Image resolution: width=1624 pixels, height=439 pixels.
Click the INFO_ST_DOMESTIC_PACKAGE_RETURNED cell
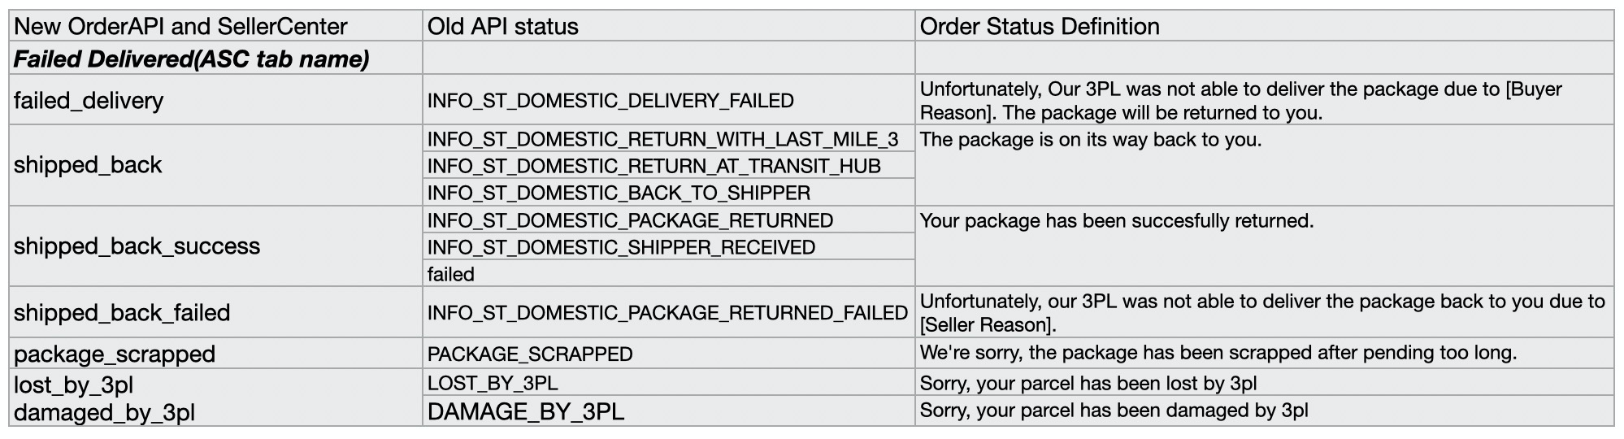(669, 220)
